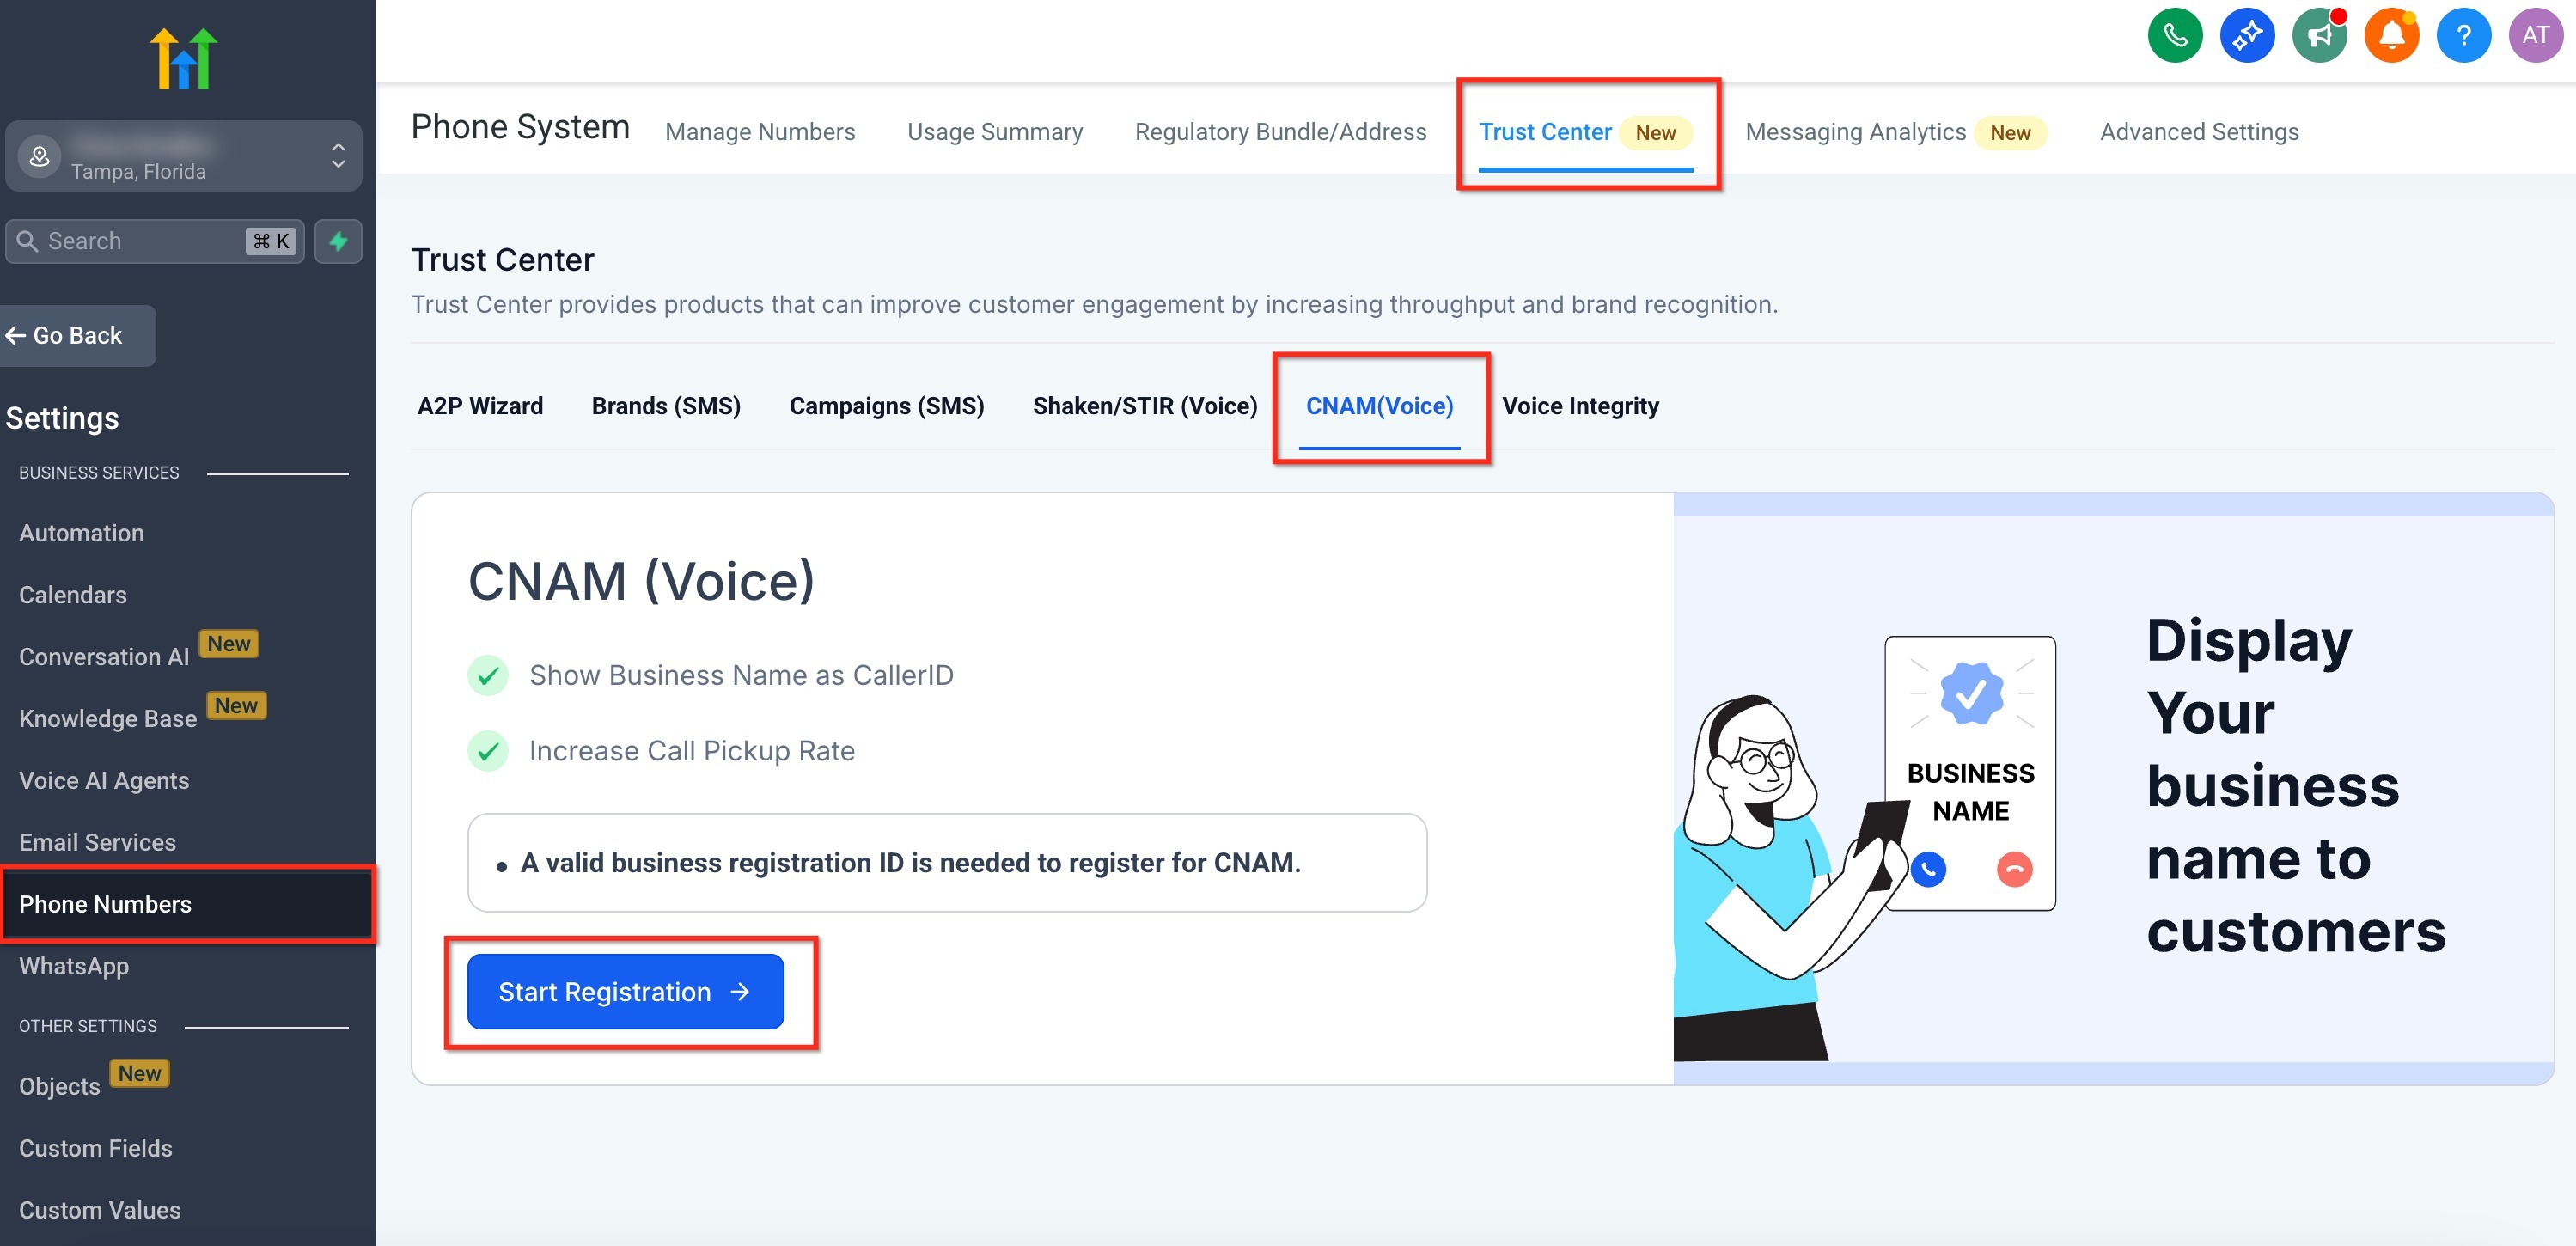Go Back to main menu
Viewport: 2576px width, 1246px height.
click(78, 335)
